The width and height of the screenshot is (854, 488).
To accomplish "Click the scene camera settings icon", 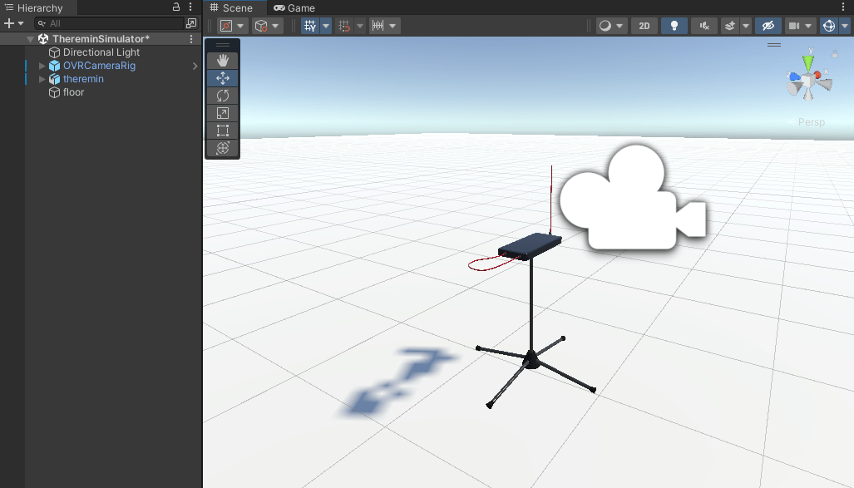I will point(794,26).
